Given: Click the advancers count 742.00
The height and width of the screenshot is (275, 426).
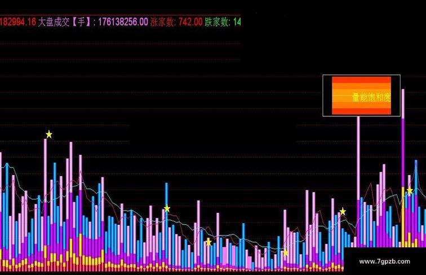Looking at the screenshot, I should (x=190, y=22).
